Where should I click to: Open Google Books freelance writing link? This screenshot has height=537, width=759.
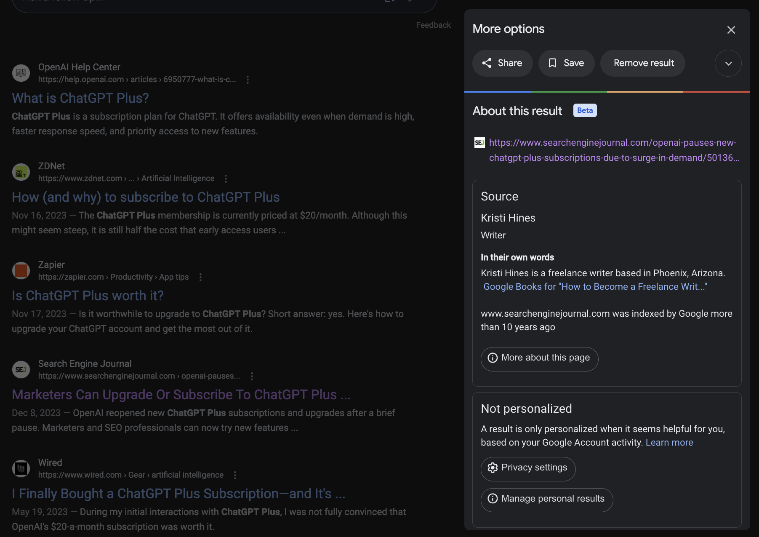point(595,286)
